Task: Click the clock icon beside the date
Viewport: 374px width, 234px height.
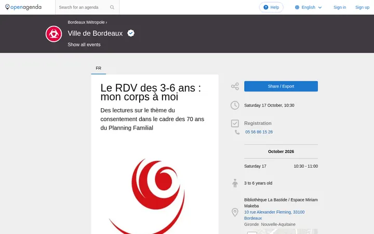Action: [x=235, y=105]
